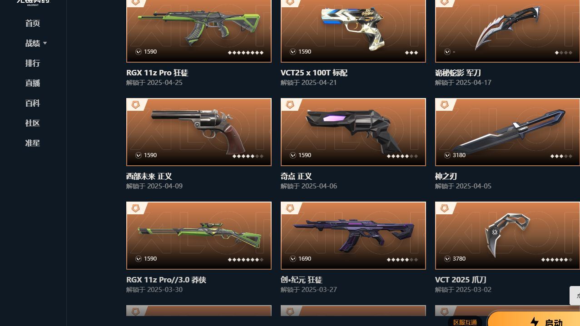Click the VP icon on VCT 2025 爪刀
This screenshot has height=326, width=580.
pos(447,259)
